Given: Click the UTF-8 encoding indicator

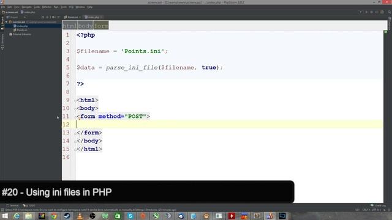Looking at the screenshot, I should click(375, 210).
